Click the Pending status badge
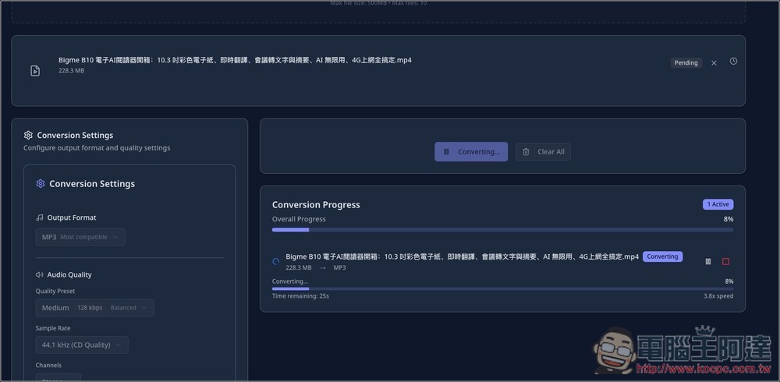Viewport: 780px width, 382px height. coord(686,62)
